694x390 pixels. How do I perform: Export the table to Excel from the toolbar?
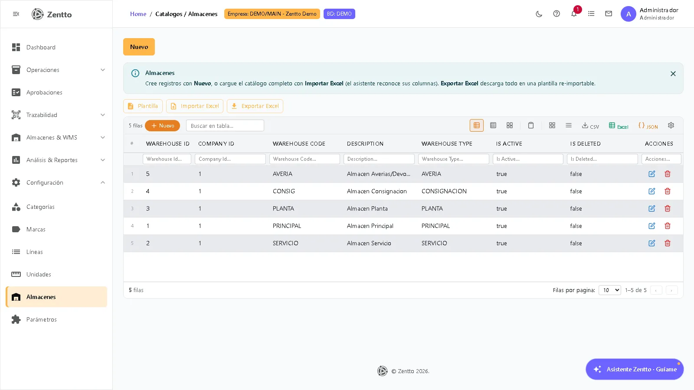pyautogui.click(x=619, y=126)
